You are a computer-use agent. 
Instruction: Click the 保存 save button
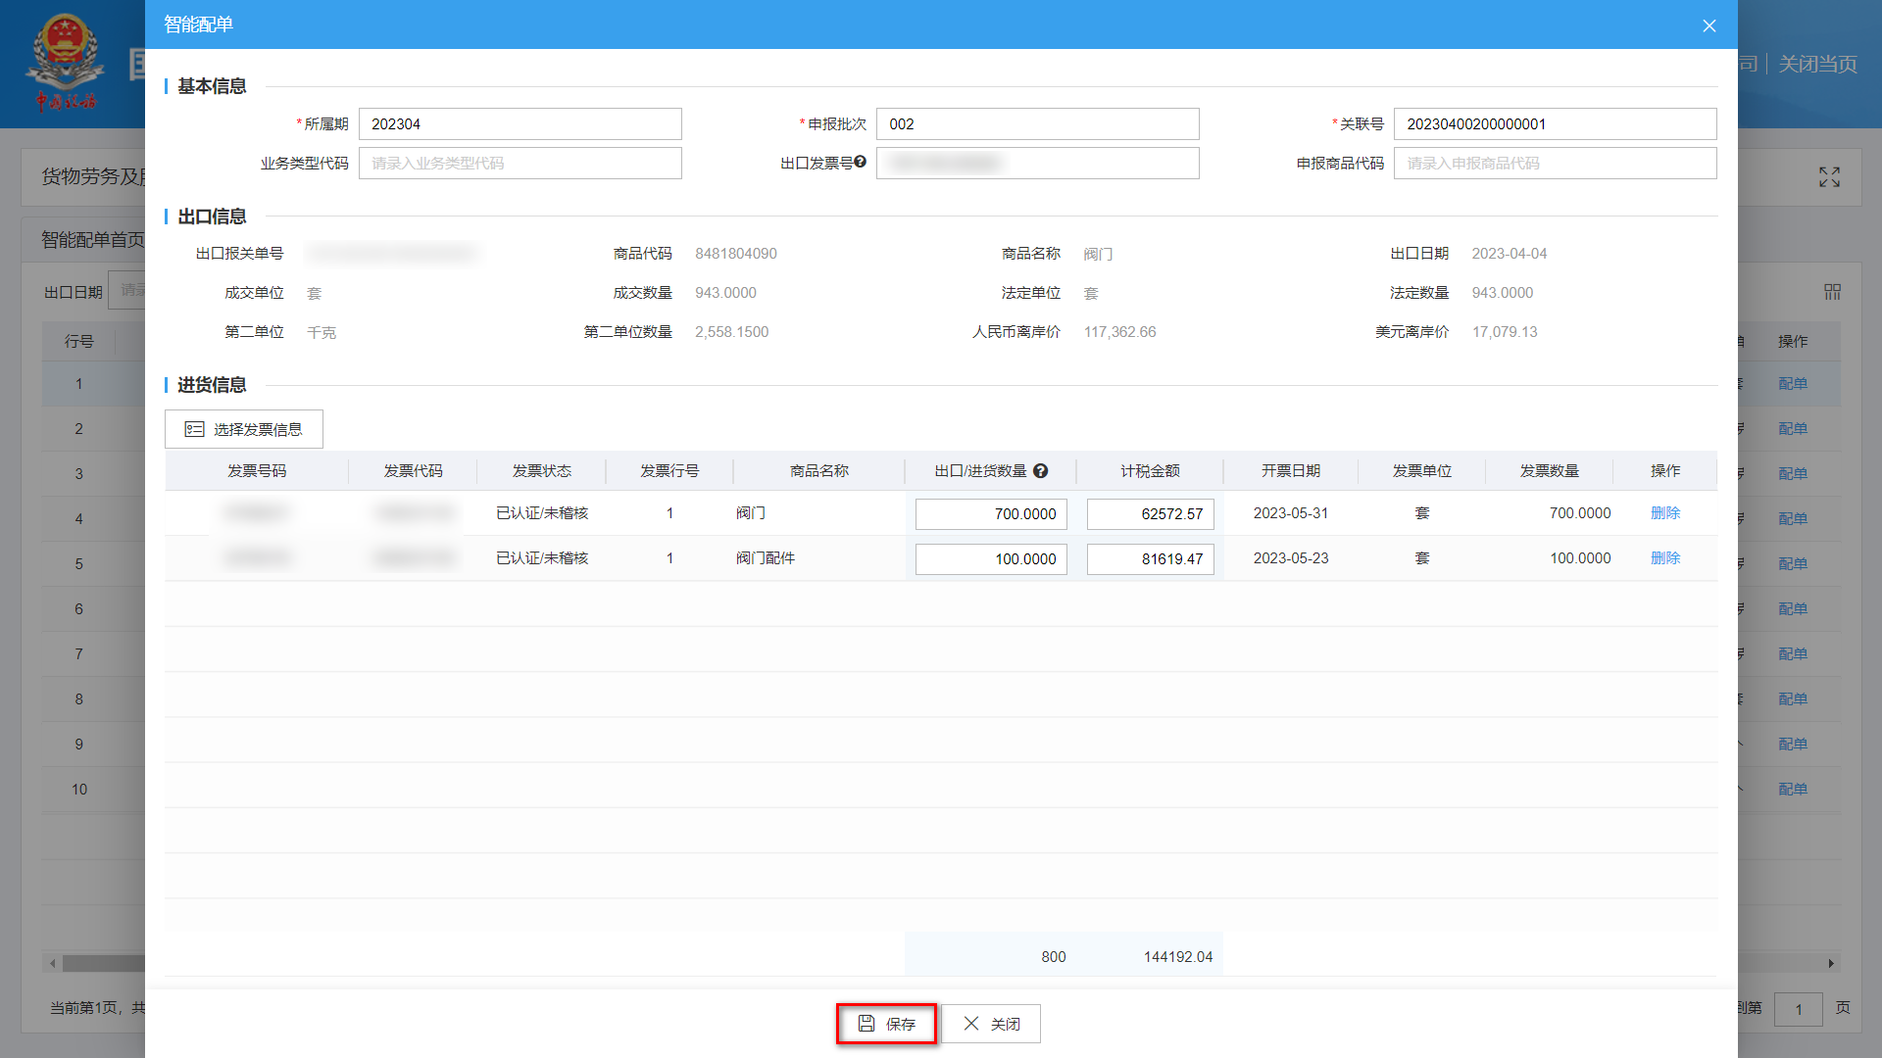886,1024
